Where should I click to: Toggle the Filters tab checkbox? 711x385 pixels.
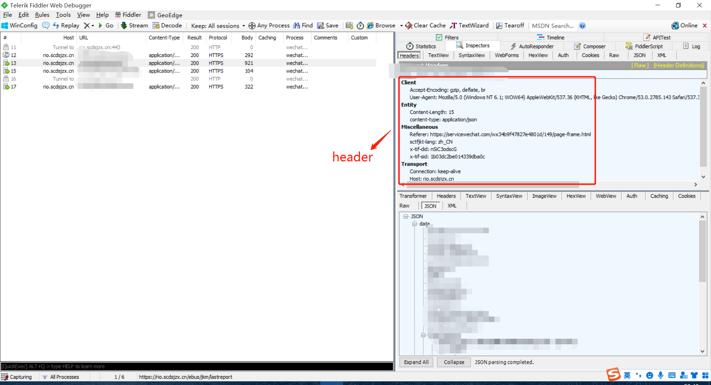(x=439, y=37)
